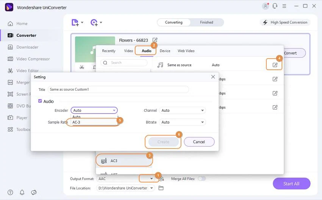Open the user account icon
The image size is (322, 200).
tap(265, 6)
